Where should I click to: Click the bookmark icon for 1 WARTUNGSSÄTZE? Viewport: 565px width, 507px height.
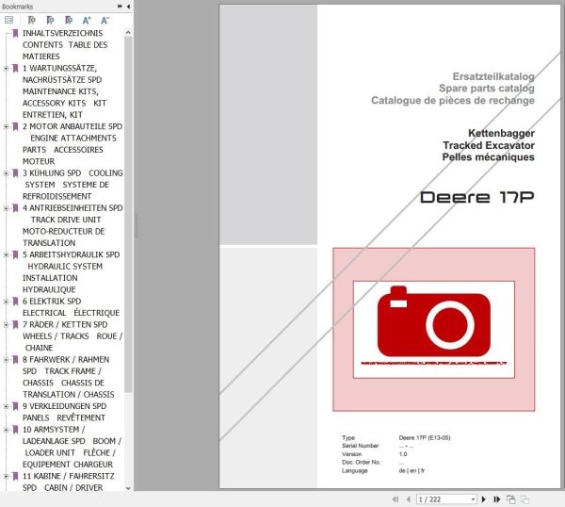(x=15, y=68)
